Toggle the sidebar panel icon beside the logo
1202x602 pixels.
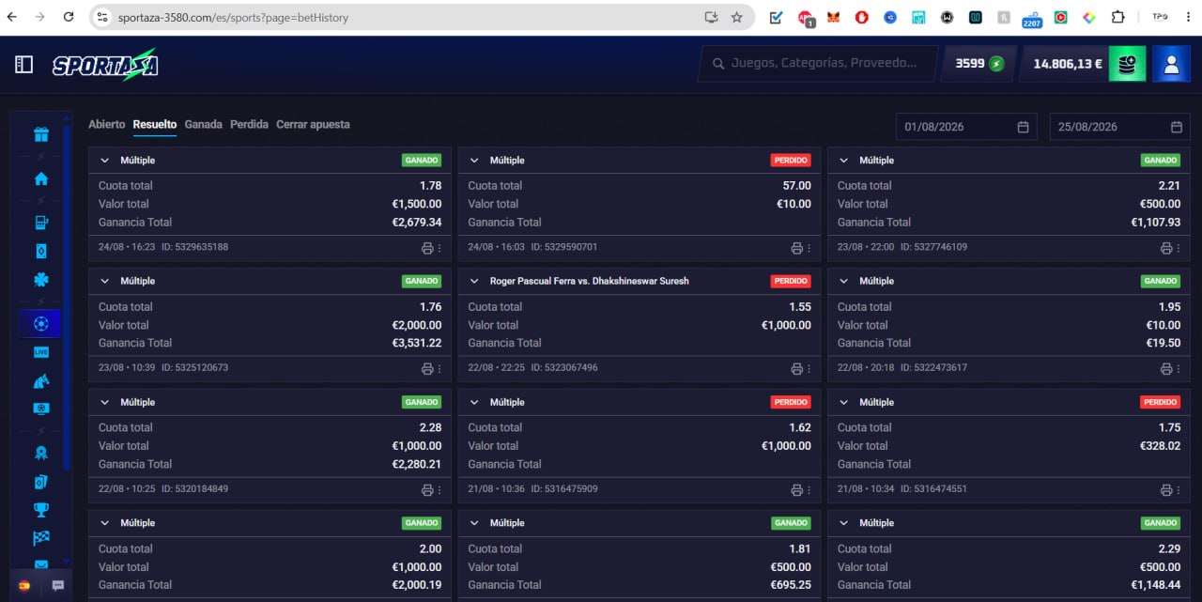[24, 64]
